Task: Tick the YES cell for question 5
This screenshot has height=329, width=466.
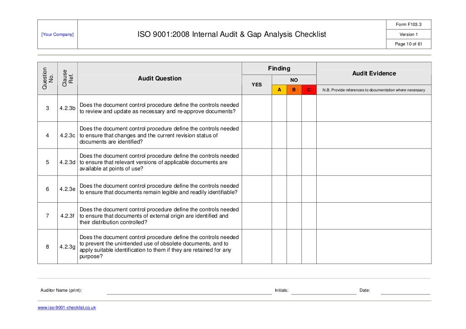Action: [257, 162]
